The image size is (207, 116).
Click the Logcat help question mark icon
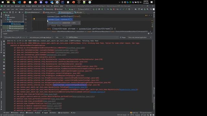point(4,76)
